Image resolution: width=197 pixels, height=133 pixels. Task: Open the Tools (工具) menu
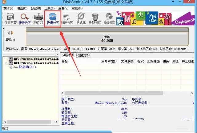click(50, 8)
